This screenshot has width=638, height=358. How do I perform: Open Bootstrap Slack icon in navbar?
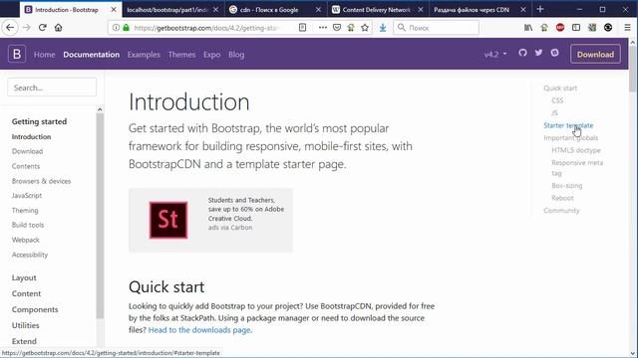pos(554,53)
